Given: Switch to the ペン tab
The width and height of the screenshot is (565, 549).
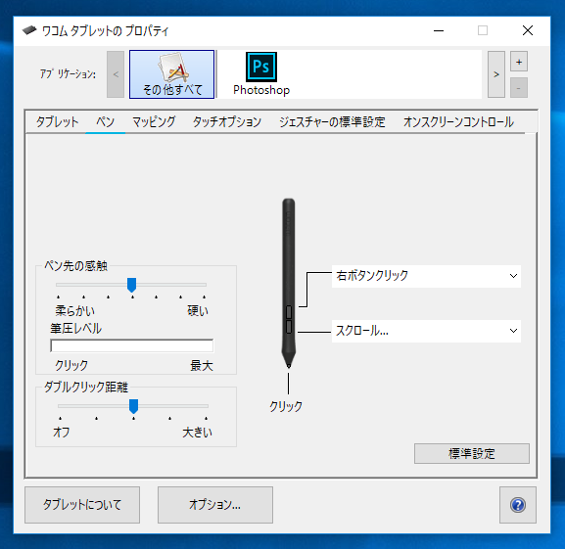Looking at the screenshot, I should (x=105, y=122).
